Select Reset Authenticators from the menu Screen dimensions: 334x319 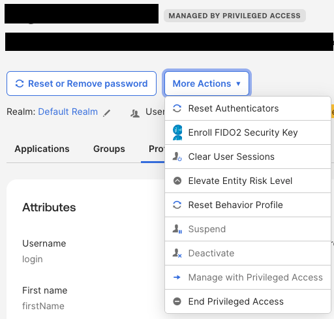click(248, 108)
